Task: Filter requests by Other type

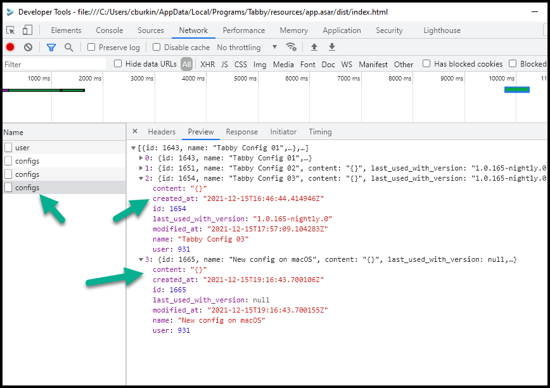Action: point(404,64)
